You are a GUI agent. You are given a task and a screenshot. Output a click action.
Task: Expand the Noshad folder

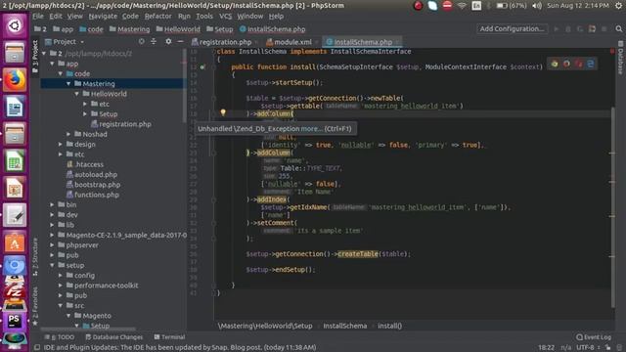coord(68,134)
